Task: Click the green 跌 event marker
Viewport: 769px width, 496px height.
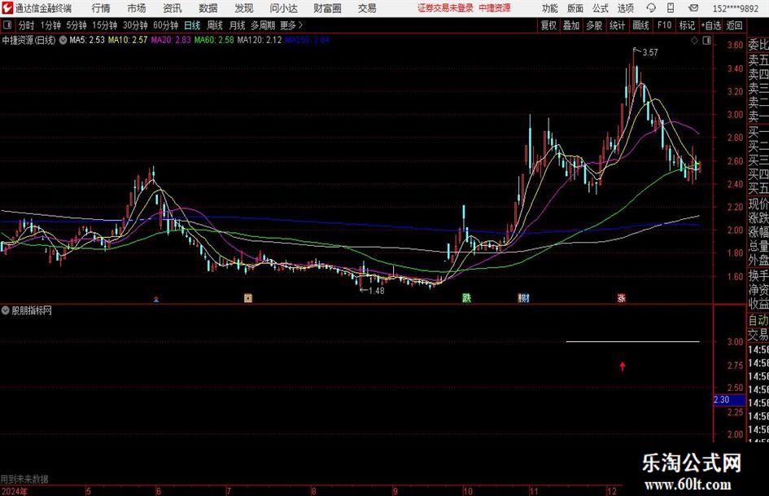Action: point(466,297)
